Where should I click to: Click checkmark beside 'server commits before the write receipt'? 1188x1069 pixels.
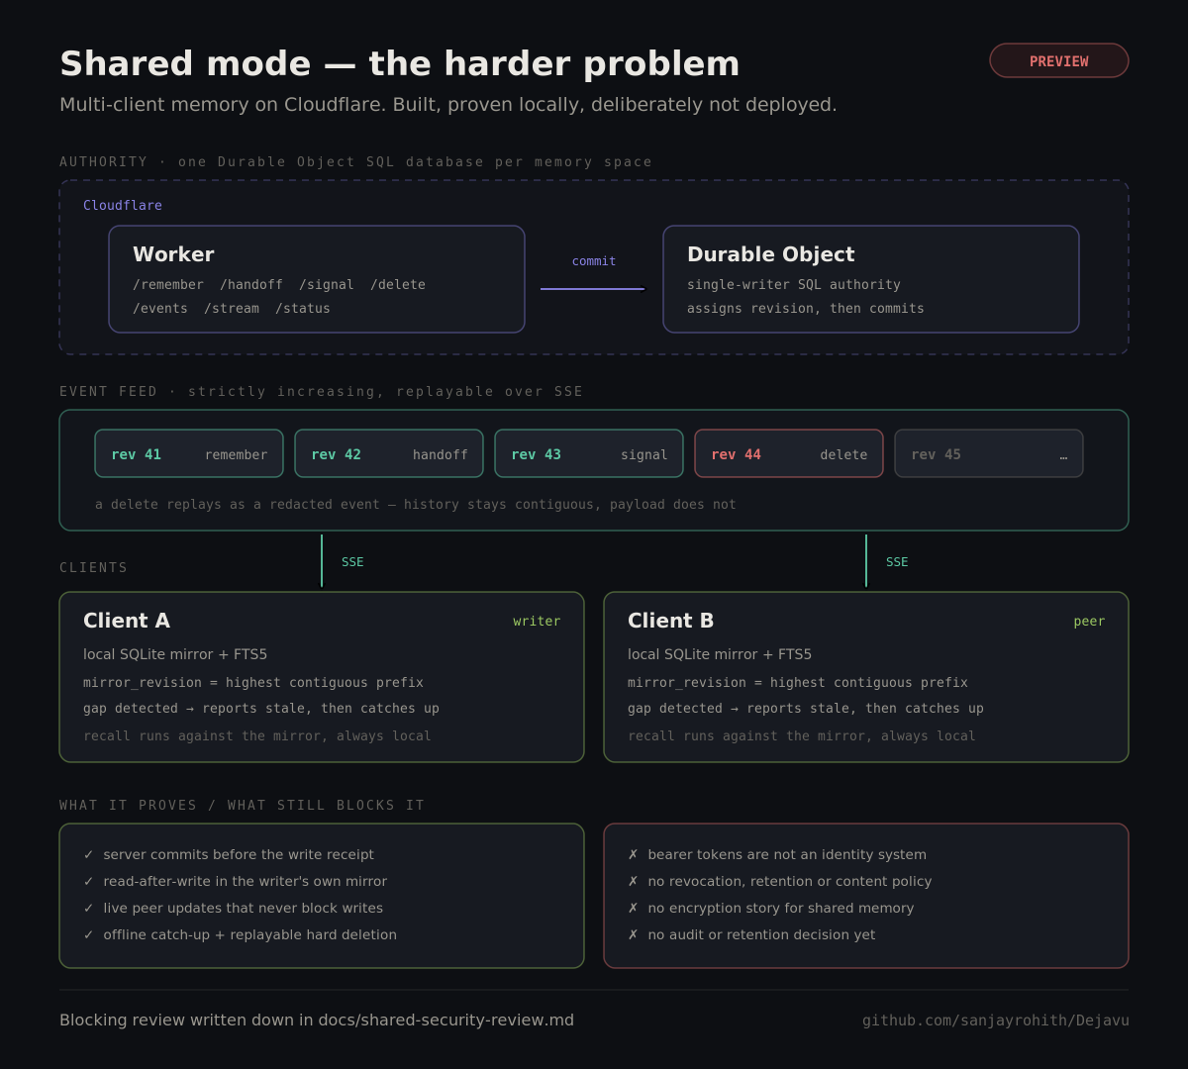[x=89, y=854]
